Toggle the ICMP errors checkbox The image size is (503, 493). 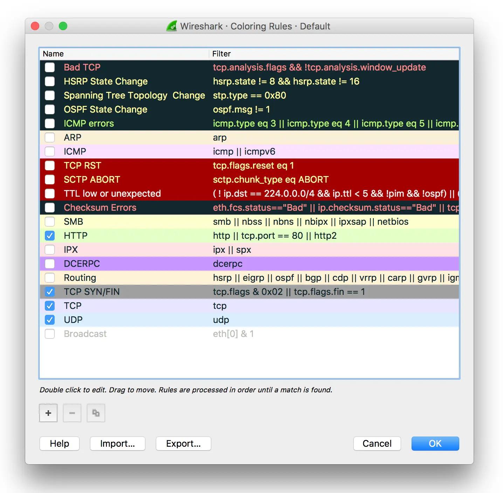(50, 123)
